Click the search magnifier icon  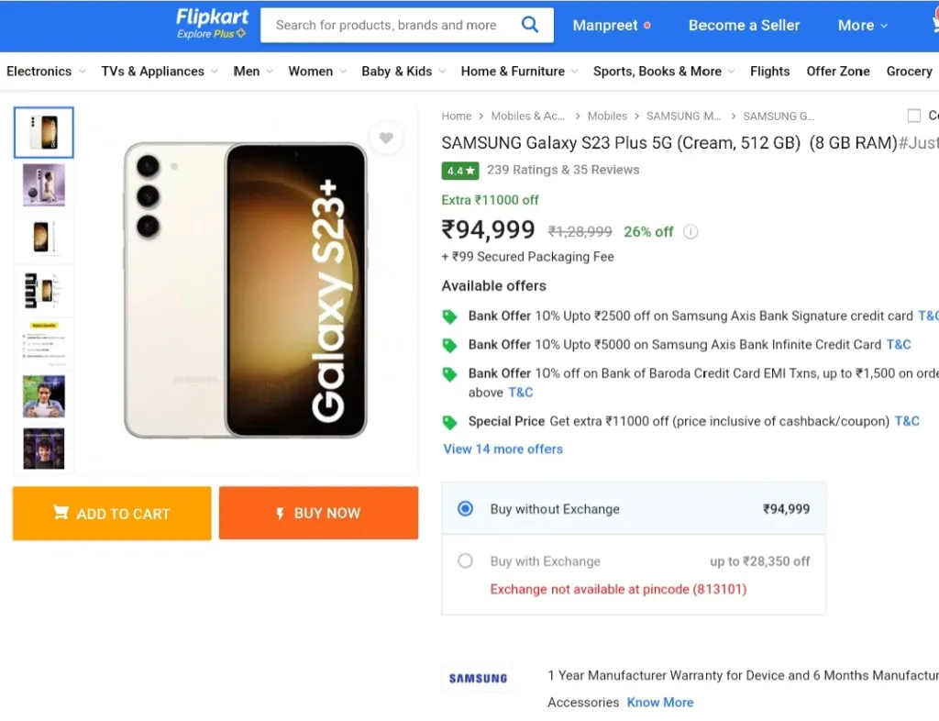(x=529, y=25)
